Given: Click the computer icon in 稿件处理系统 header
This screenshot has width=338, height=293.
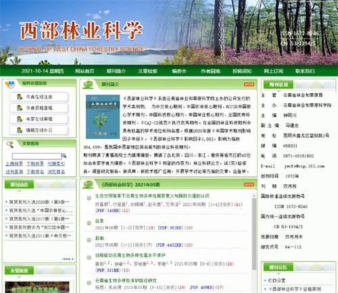Looking at the screenshot, I should [x=10, y=84].
